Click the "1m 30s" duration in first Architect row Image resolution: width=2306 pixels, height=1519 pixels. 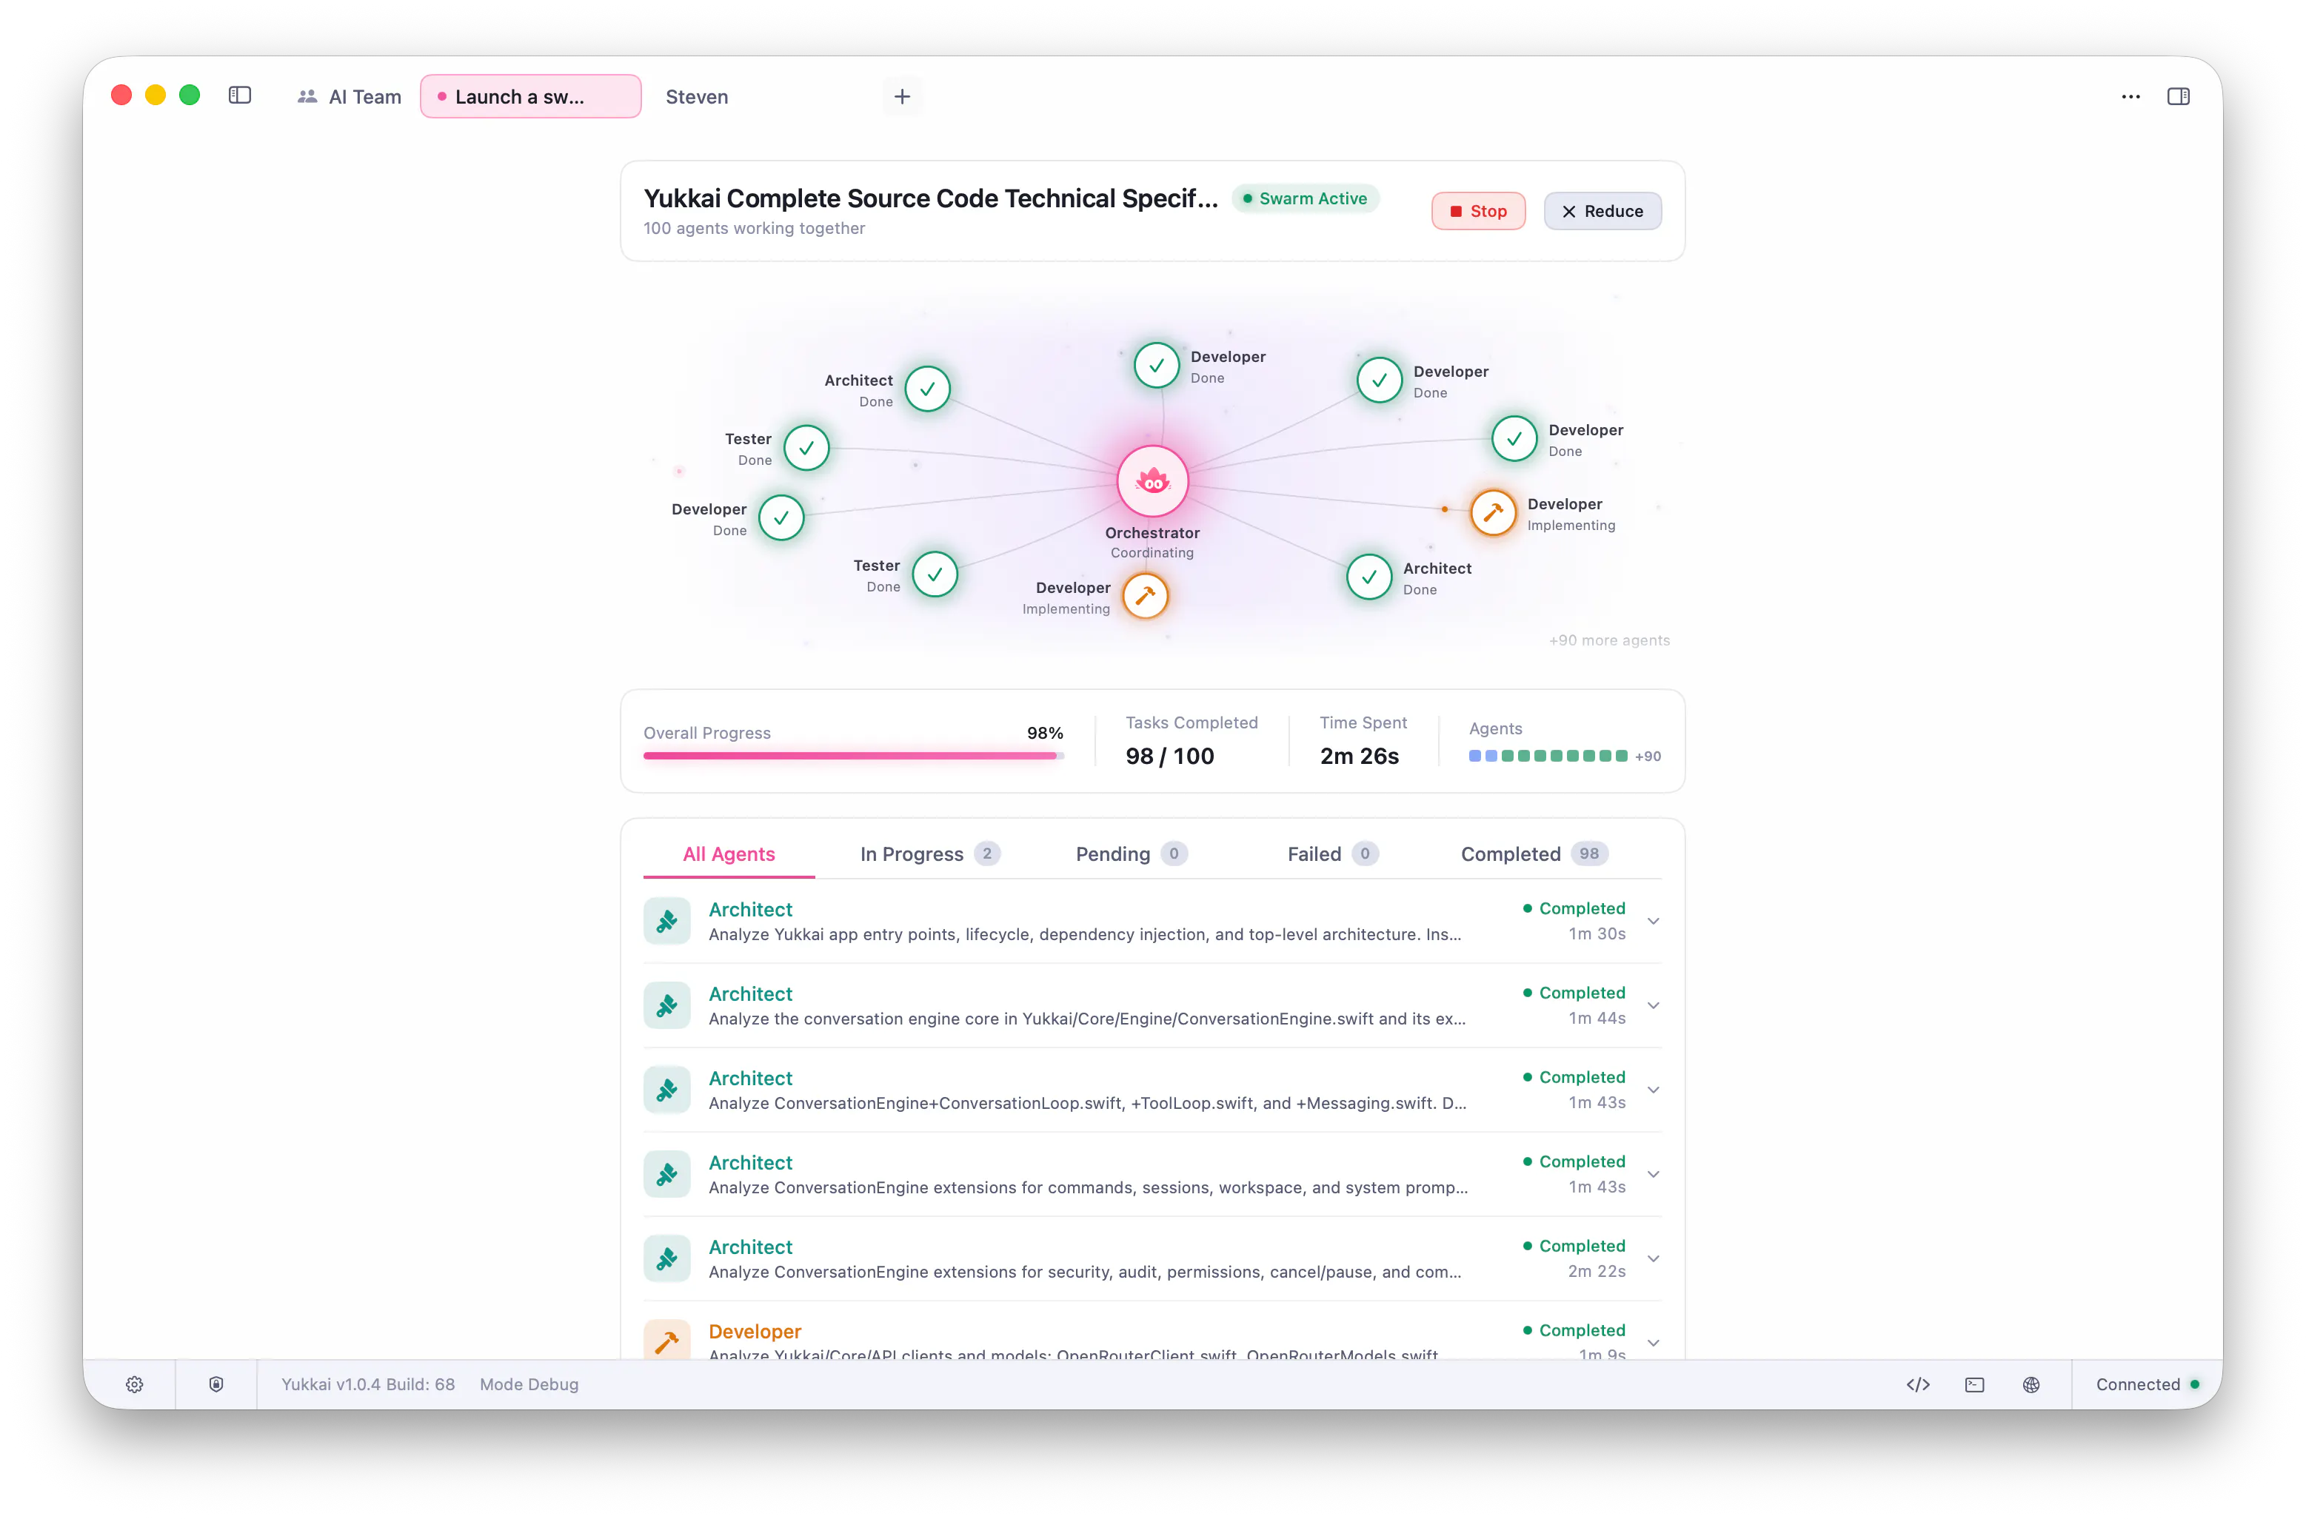pos(1597,934)
